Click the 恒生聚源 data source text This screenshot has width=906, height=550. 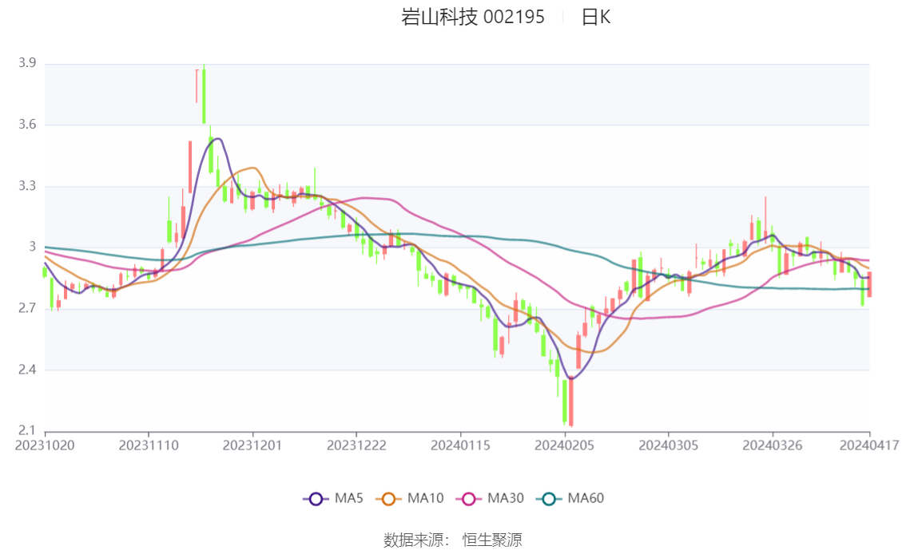point(492,540)
